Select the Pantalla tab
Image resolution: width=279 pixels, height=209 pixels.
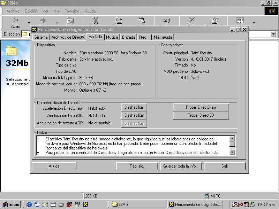pyautogui.click(x=95, y=37)
